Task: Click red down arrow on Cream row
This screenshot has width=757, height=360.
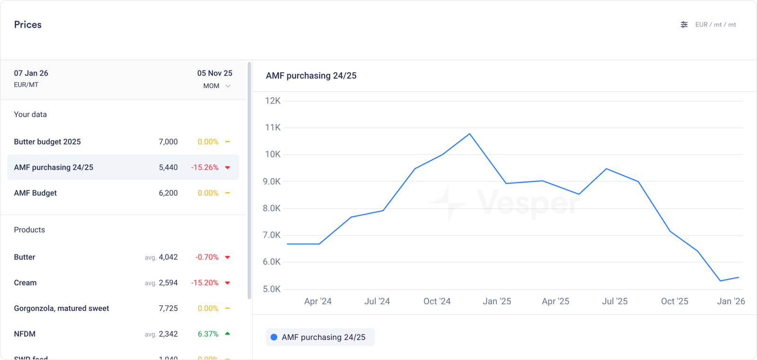Action: [228, 283]
